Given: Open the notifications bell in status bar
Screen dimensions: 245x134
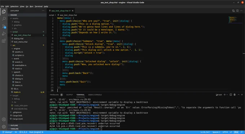Looking at the screenshot, I should 241,132.
